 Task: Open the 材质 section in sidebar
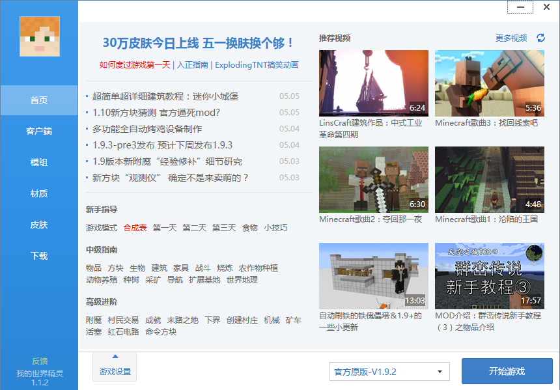tap(38, 193)
